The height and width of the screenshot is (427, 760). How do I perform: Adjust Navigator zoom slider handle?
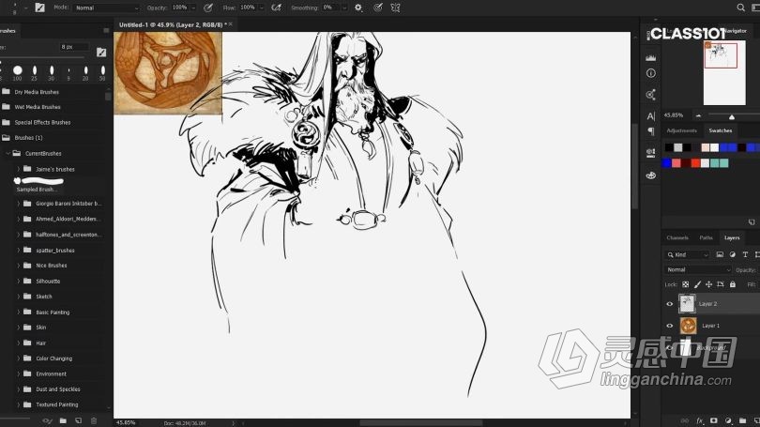click(732, 116)
